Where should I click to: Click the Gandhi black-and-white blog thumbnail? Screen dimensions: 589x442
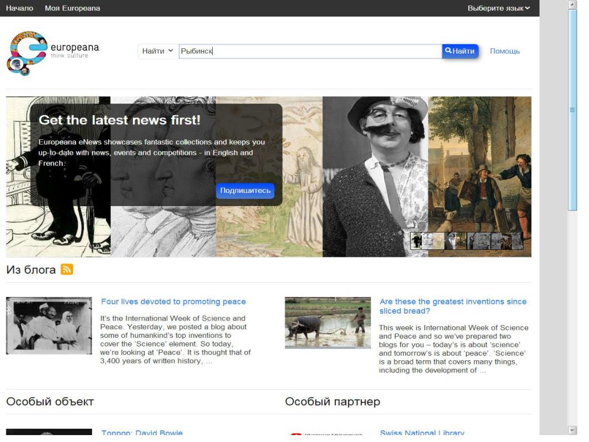coord(49,326)
